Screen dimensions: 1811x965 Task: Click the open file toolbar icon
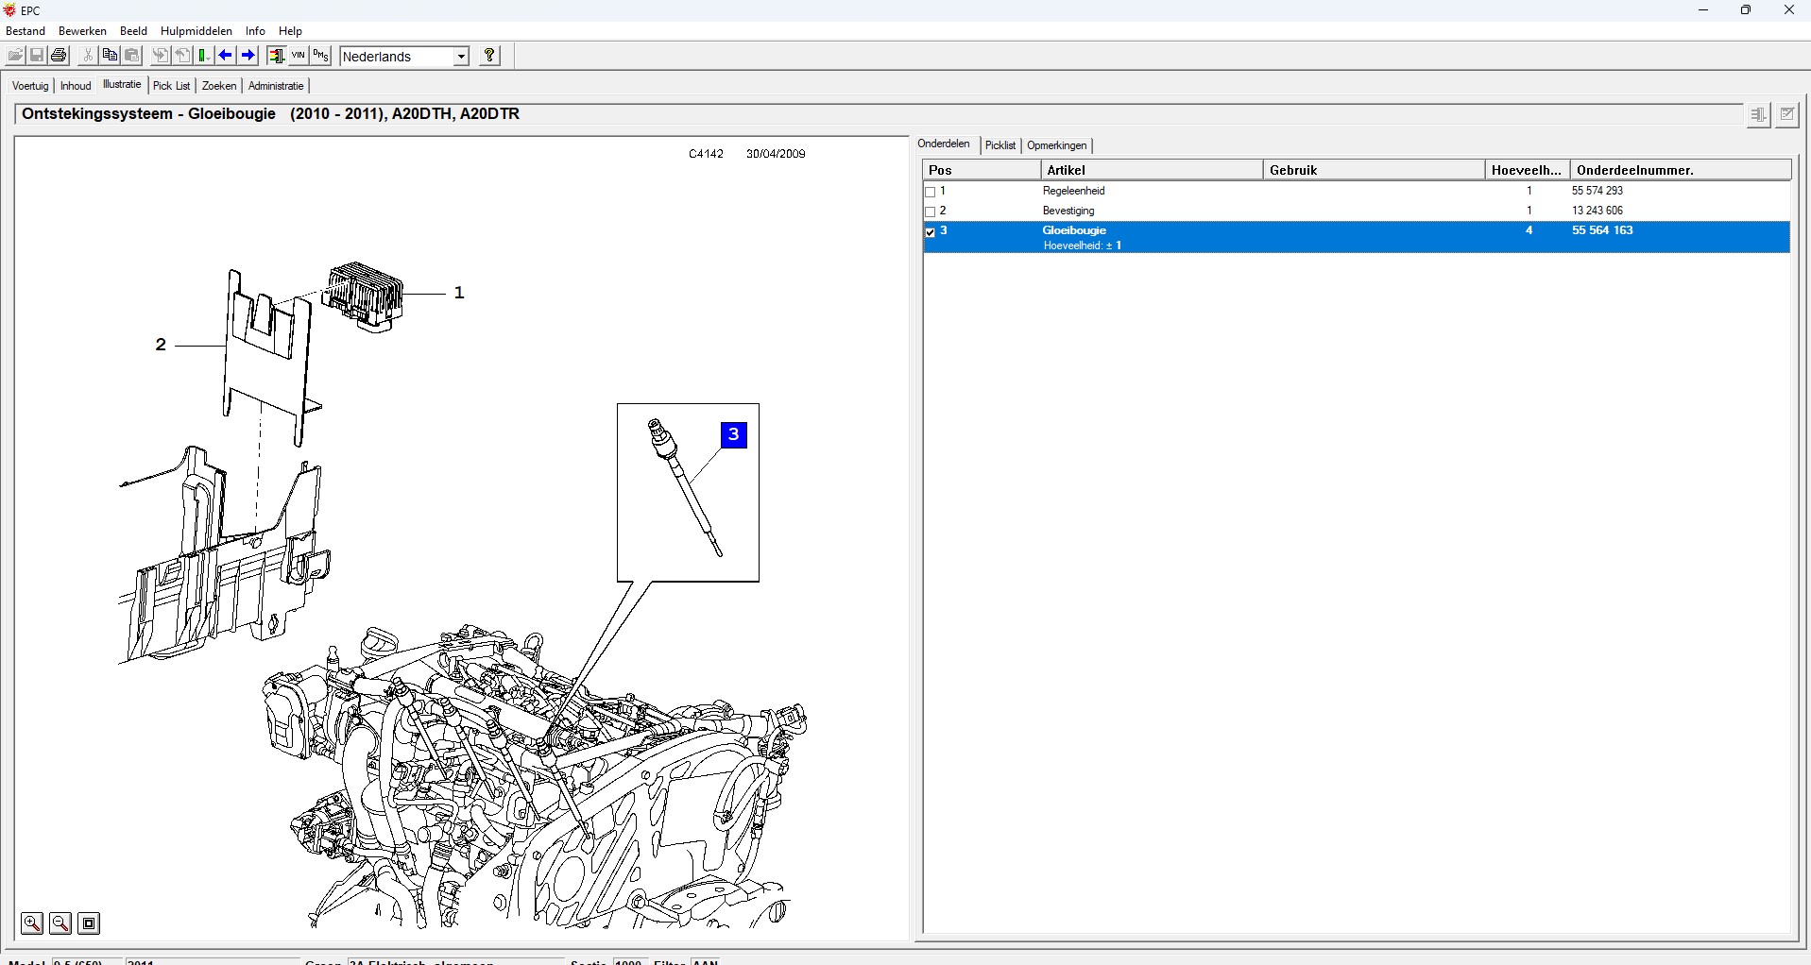15,56
